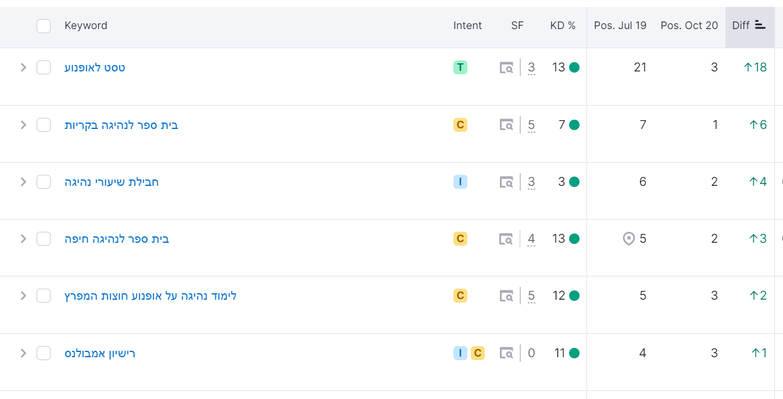Expand the בית ספר לנהיגה חיפה row
783x399 pixels.
[x=23, y=239]
